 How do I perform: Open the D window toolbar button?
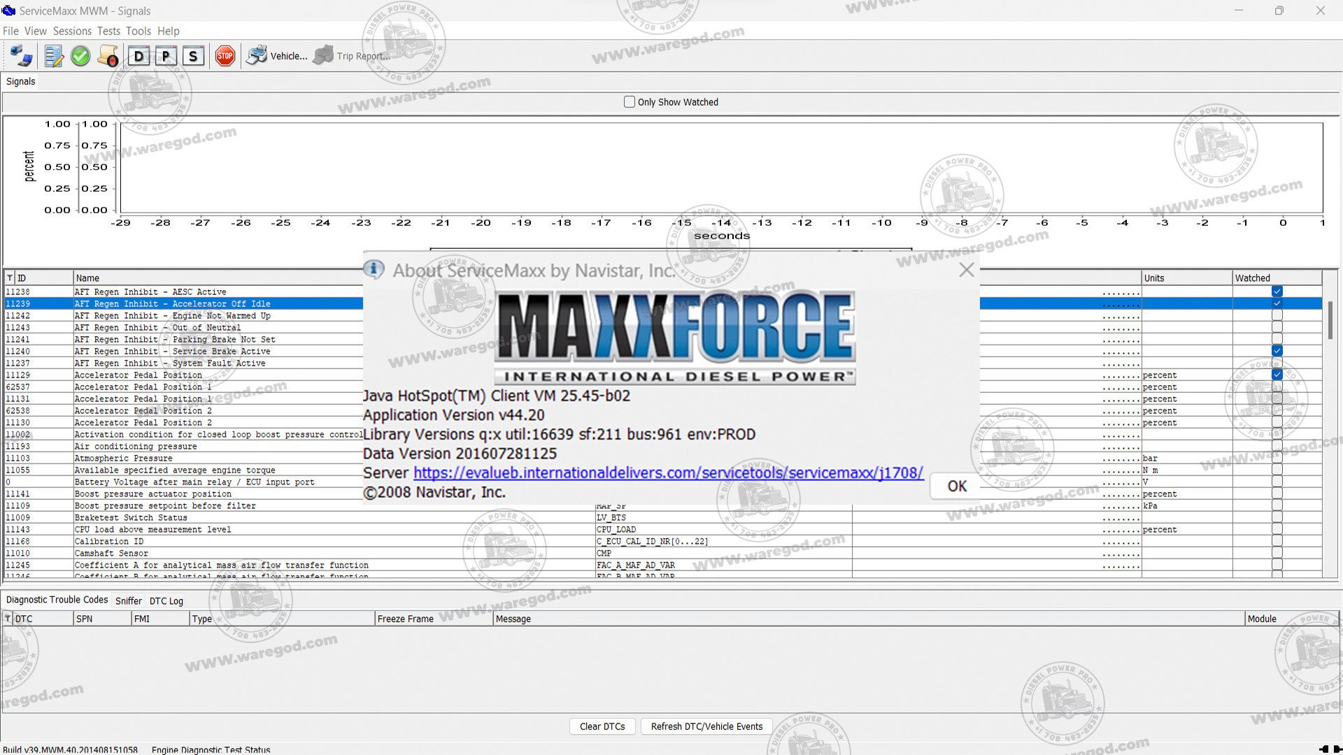tap(138, 56)
